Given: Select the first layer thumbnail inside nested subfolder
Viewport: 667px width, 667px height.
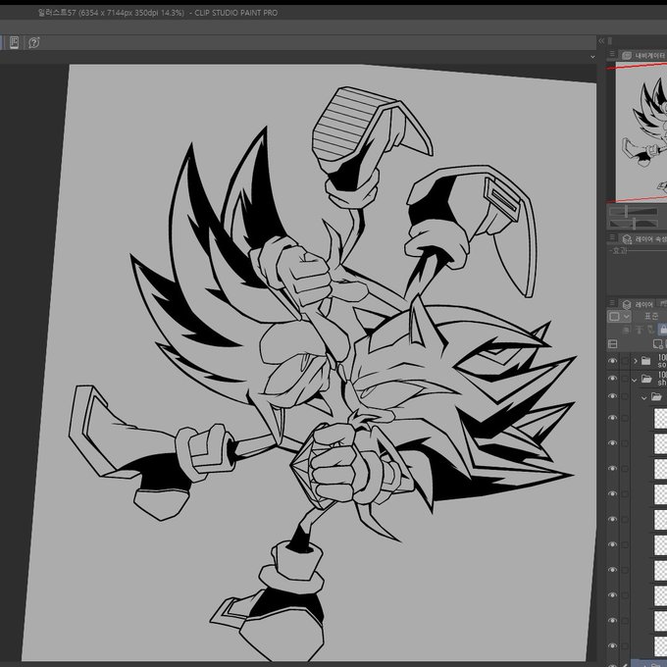Looking at the screenshot, I should coord(660,418).
